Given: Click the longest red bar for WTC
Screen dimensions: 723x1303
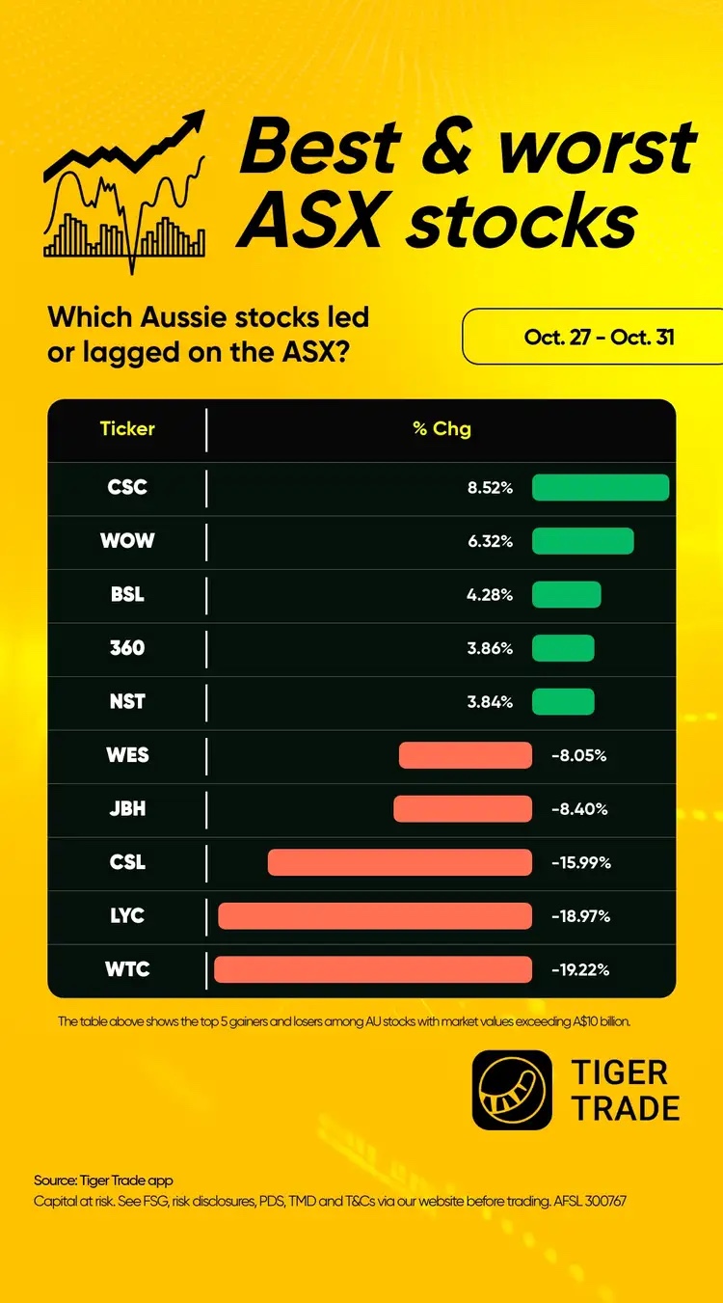Looking at the screenshot, I should tap(373, 969).
